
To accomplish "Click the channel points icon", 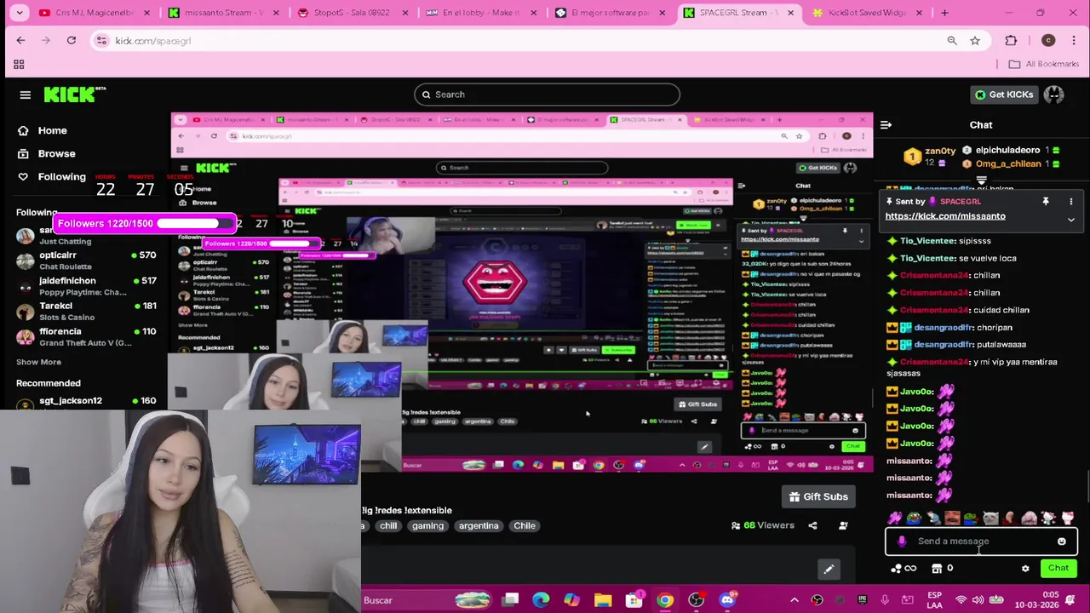I will (x=896, y=569).
